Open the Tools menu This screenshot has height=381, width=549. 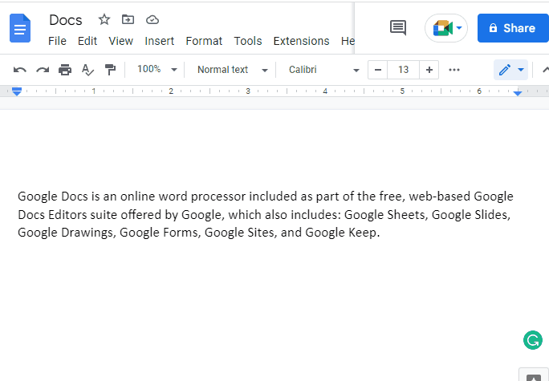point(248,41)
